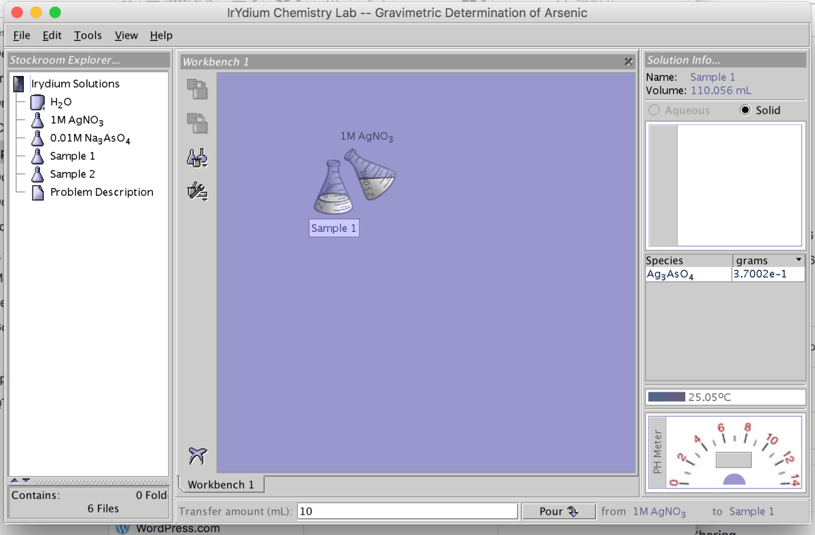Viewport: 815px width, 535px height.
Task: Click the 110.056 mL volume value
Action: pos(721,90)
